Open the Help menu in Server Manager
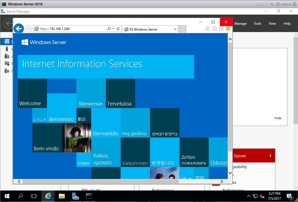Screen dimensions: 298x202 pos(287,24)
